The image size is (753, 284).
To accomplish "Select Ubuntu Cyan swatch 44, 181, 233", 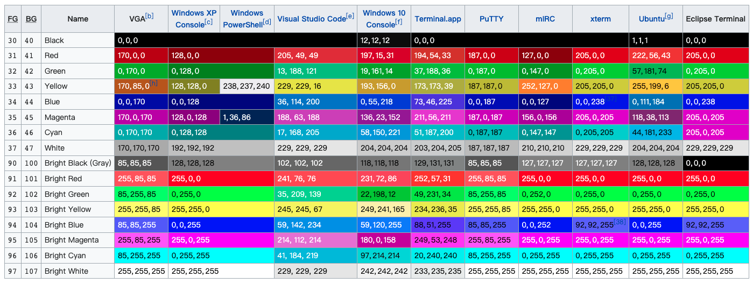I will [656, 132].
